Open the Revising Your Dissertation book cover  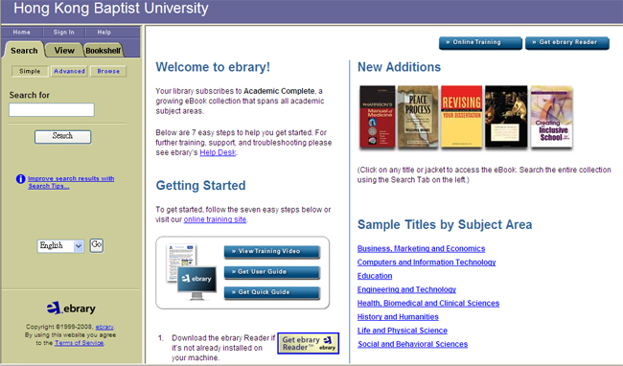[x=461, y=117]
